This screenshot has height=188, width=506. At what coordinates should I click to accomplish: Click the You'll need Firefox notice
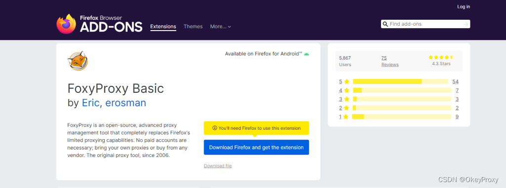tap(256, 128)
